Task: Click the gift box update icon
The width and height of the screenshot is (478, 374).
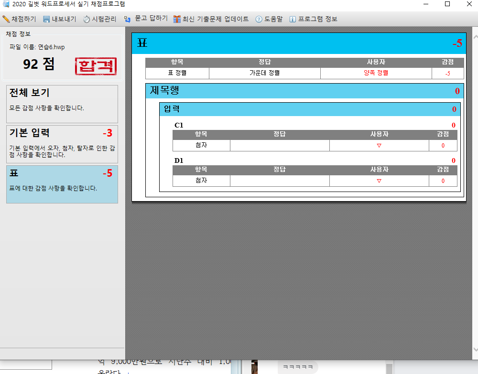Action: (177, 19)
